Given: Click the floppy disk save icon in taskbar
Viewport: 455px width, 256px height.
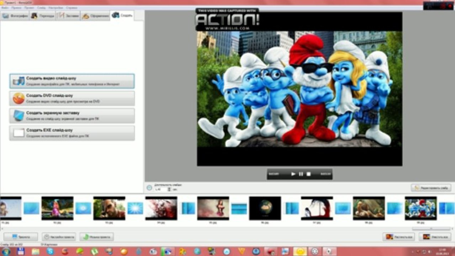Looking at the screenshot, I should coord(21,251).
